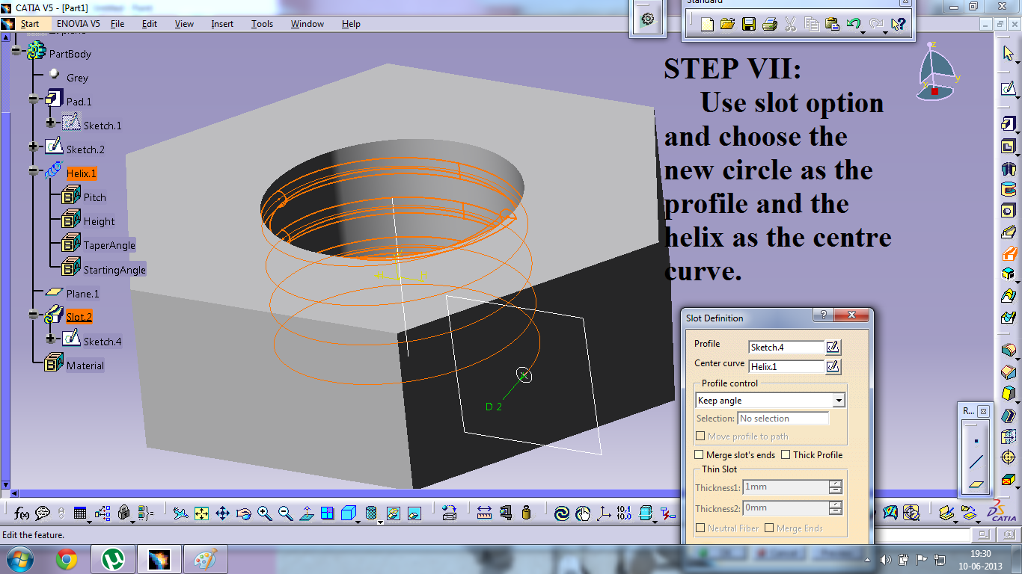This screenshot has width=1022, height=574.
Task: Click the orange Slot tool icon
Action: (x=1008, y=253)
